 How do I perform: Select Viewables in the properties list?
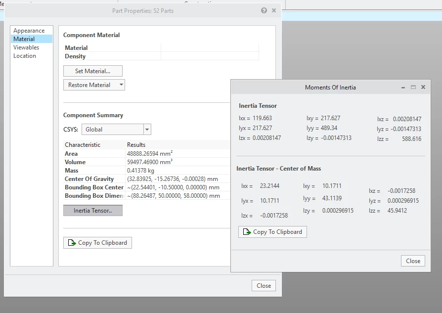click(x=32, y=47)
